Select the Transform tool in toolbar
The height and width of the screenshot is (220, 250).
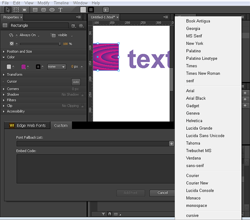tap(16, 10)
